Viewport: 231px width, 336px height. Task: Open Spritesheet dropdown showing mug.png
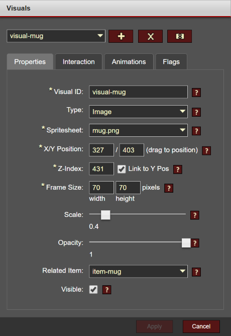pos(139,130)
